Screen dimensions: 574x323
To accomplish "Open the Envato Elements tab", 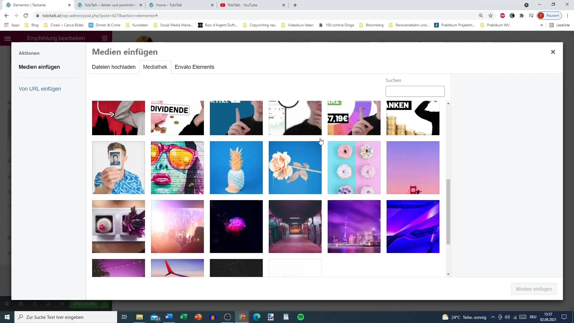I will [x=194, y=67].
